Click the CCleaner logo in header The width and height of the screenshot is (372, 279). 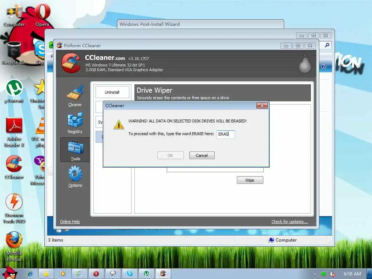(71, 63)
